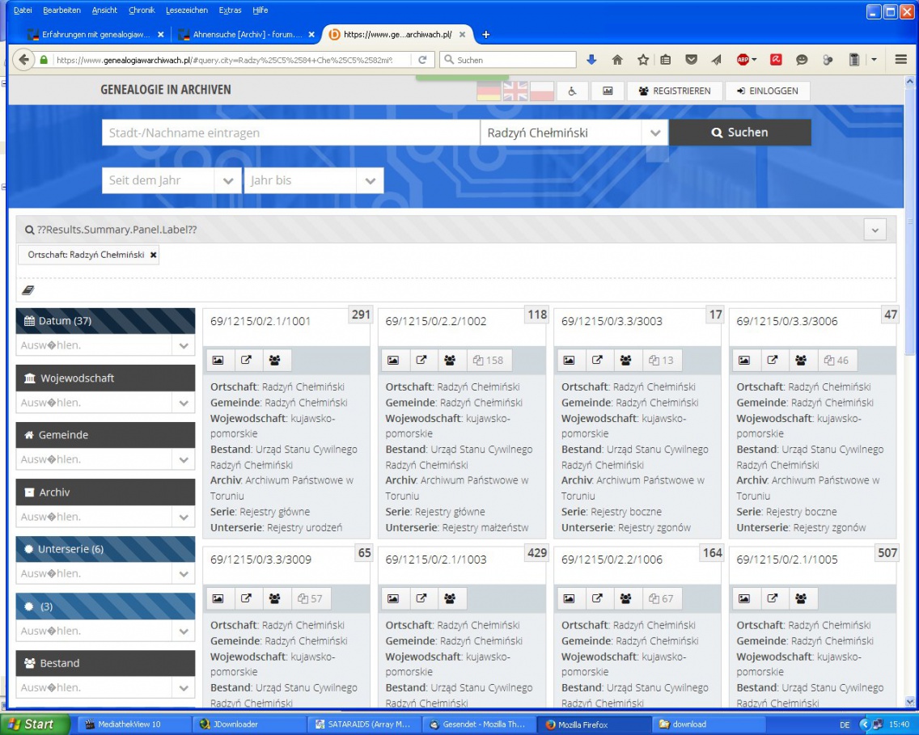Click the book icon below filter tag
Viewport: 919px width, 735px height.
pos(28,290)
